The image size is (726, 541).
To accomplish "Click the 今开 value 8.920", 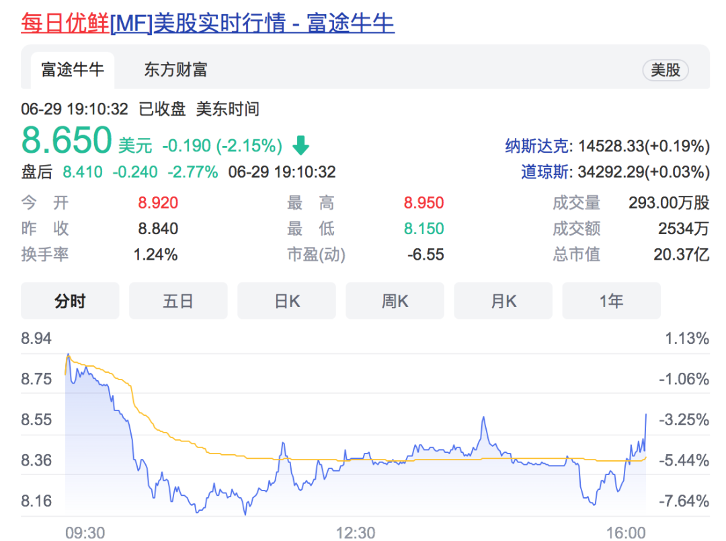I will [158, 203].
